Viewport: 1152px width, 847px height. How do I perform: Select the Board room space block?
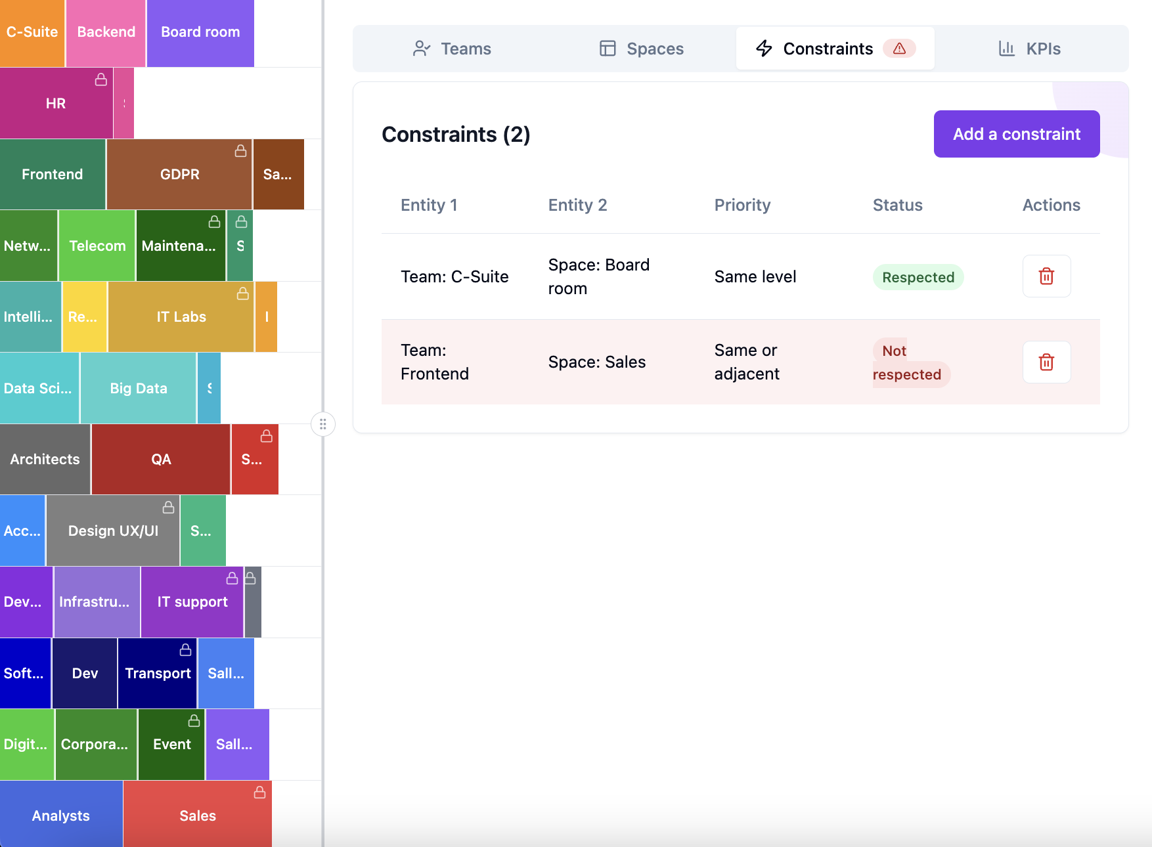(x=200, y=32)
